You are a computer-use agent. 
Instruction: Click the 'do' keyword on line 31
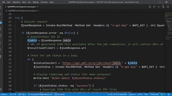coord(29,59)
